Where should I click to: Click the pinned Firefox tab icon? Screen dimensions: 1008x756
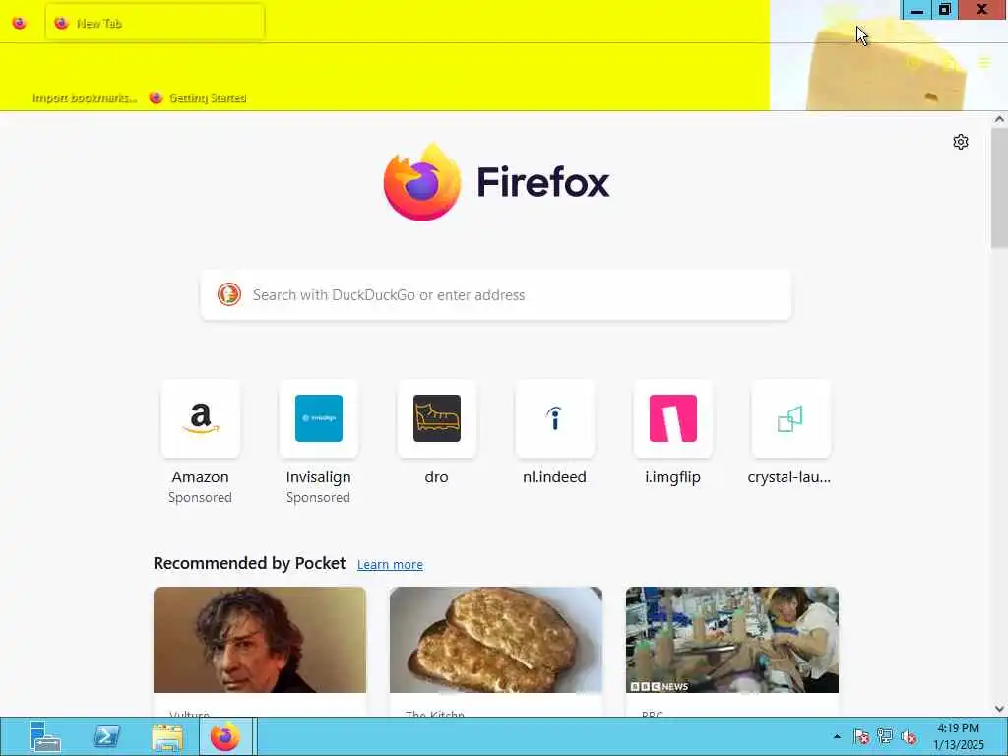point(20,23)
